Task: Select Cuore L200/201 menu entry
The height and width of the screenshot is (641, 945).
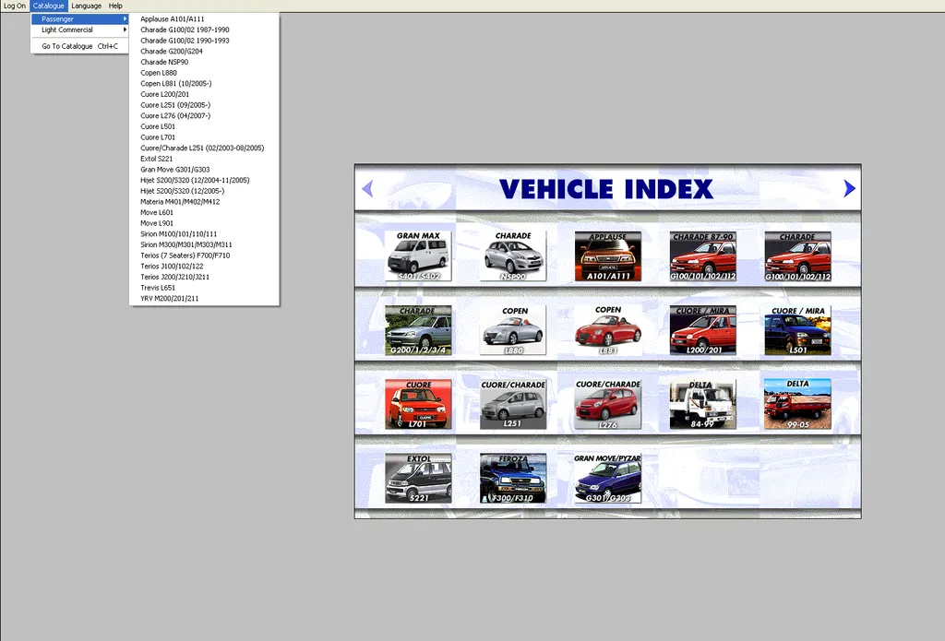Action: [x=204, y=95]
